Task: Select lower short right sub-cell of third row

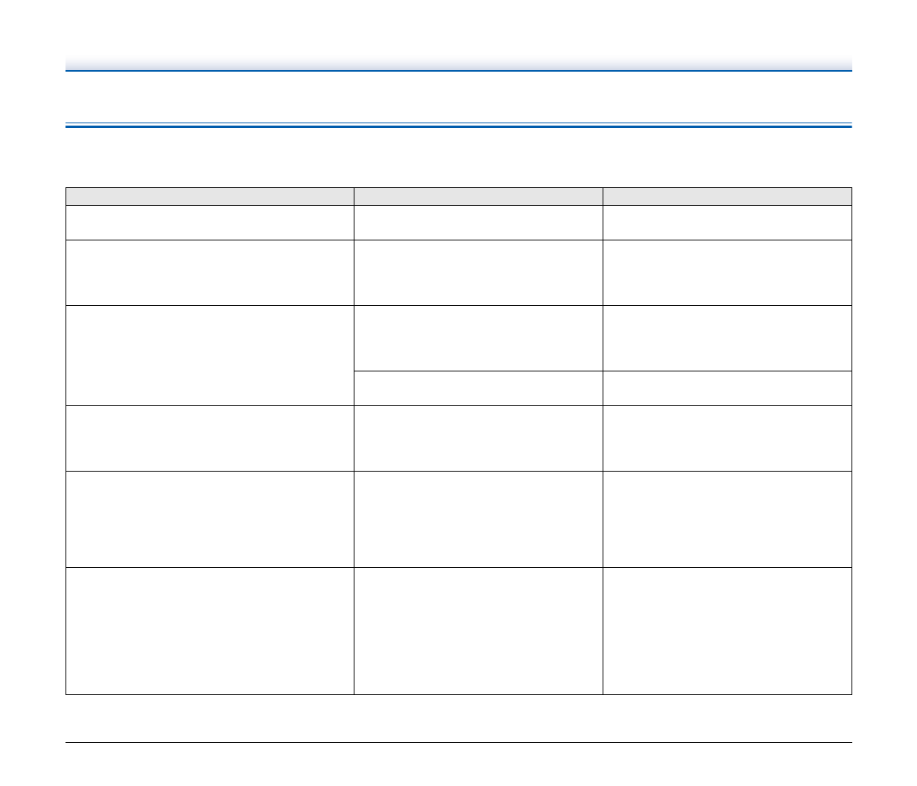Action: pos(727,388)
